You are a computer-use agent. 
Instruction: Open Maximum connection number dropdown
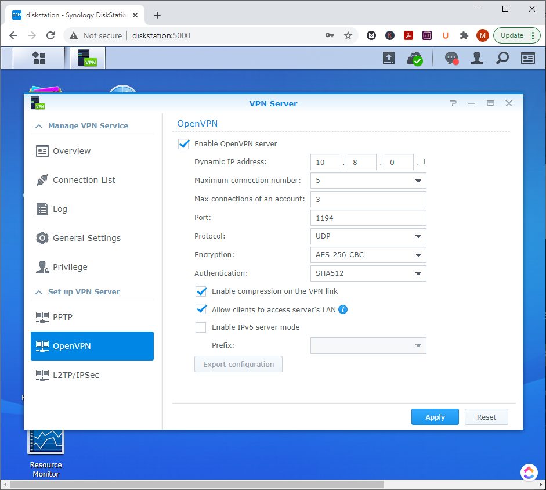pyautogui.click(x=368, y=181)
